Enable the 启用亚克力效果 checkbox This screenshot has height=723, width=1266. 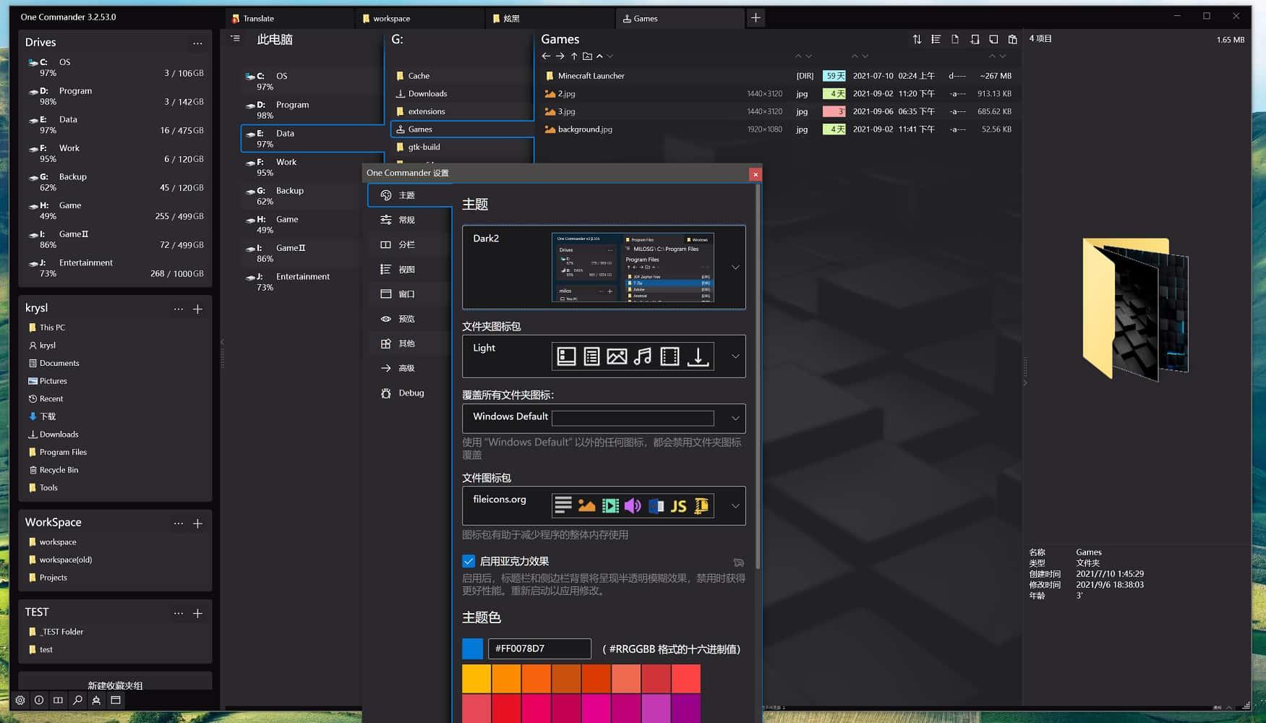469,561
